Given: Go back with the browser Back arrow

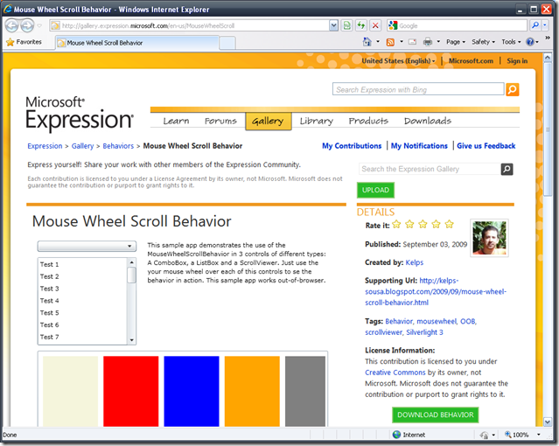Looking at the screenshot, I should (x=11, y=25).
